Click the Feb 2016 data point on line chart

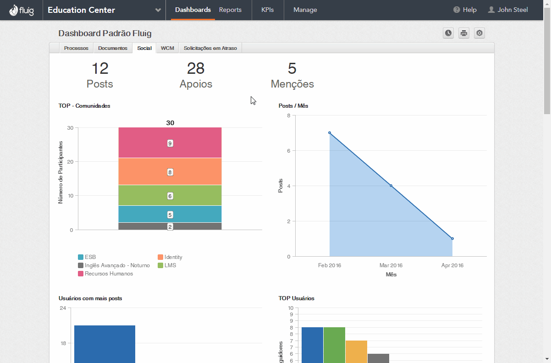click(x=330, y=133)
